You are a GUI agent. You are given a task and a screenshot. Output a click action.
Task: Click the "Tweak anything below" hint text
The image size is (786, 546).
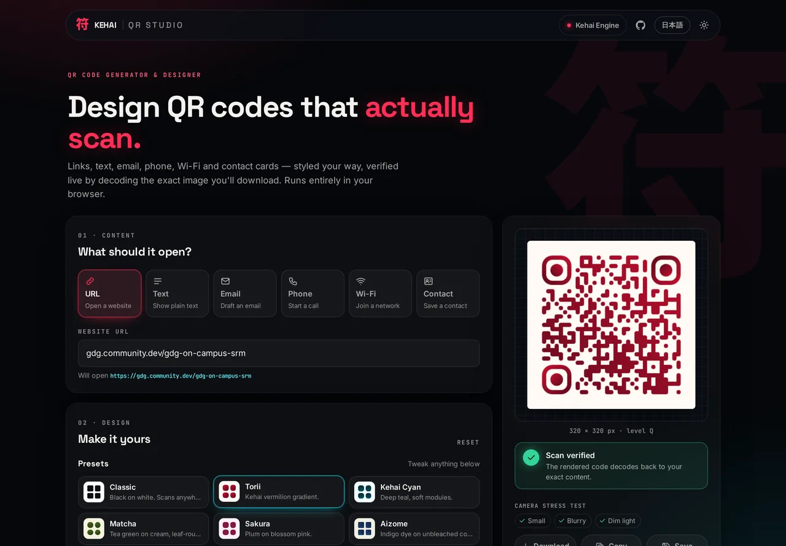pyautogui.click(x=444, y=464)
